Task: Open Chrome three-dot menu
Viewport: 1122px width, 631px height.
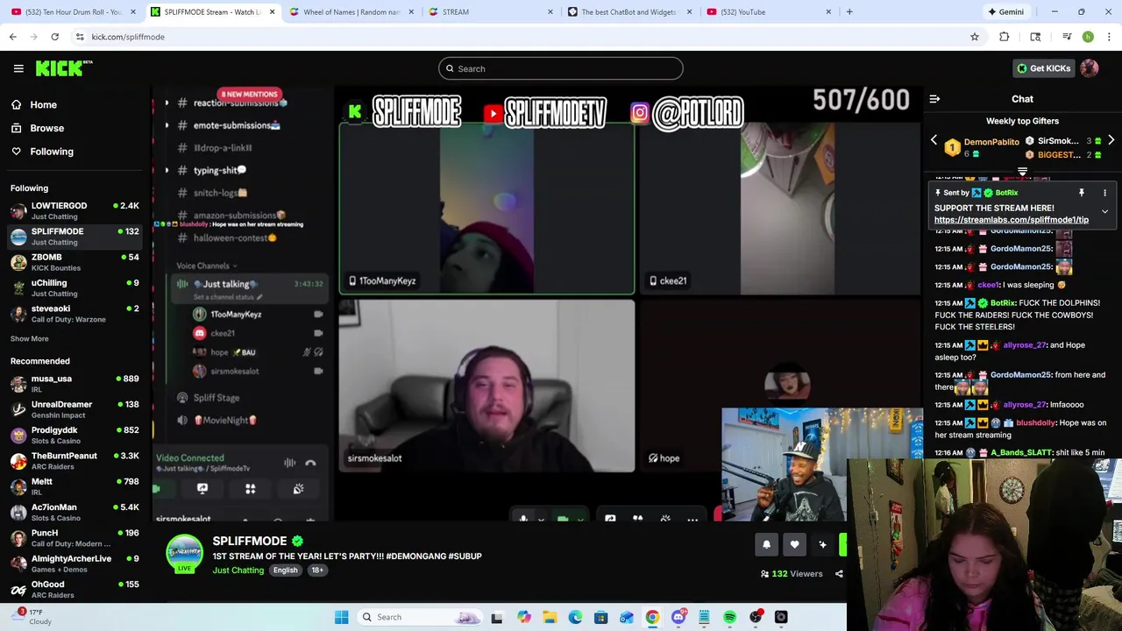Action: (x=1109, y=37)
